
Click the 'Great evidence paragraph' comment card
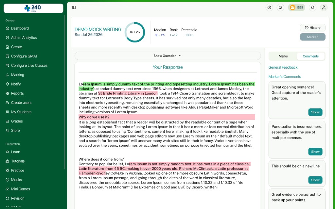tap(297, 198)
